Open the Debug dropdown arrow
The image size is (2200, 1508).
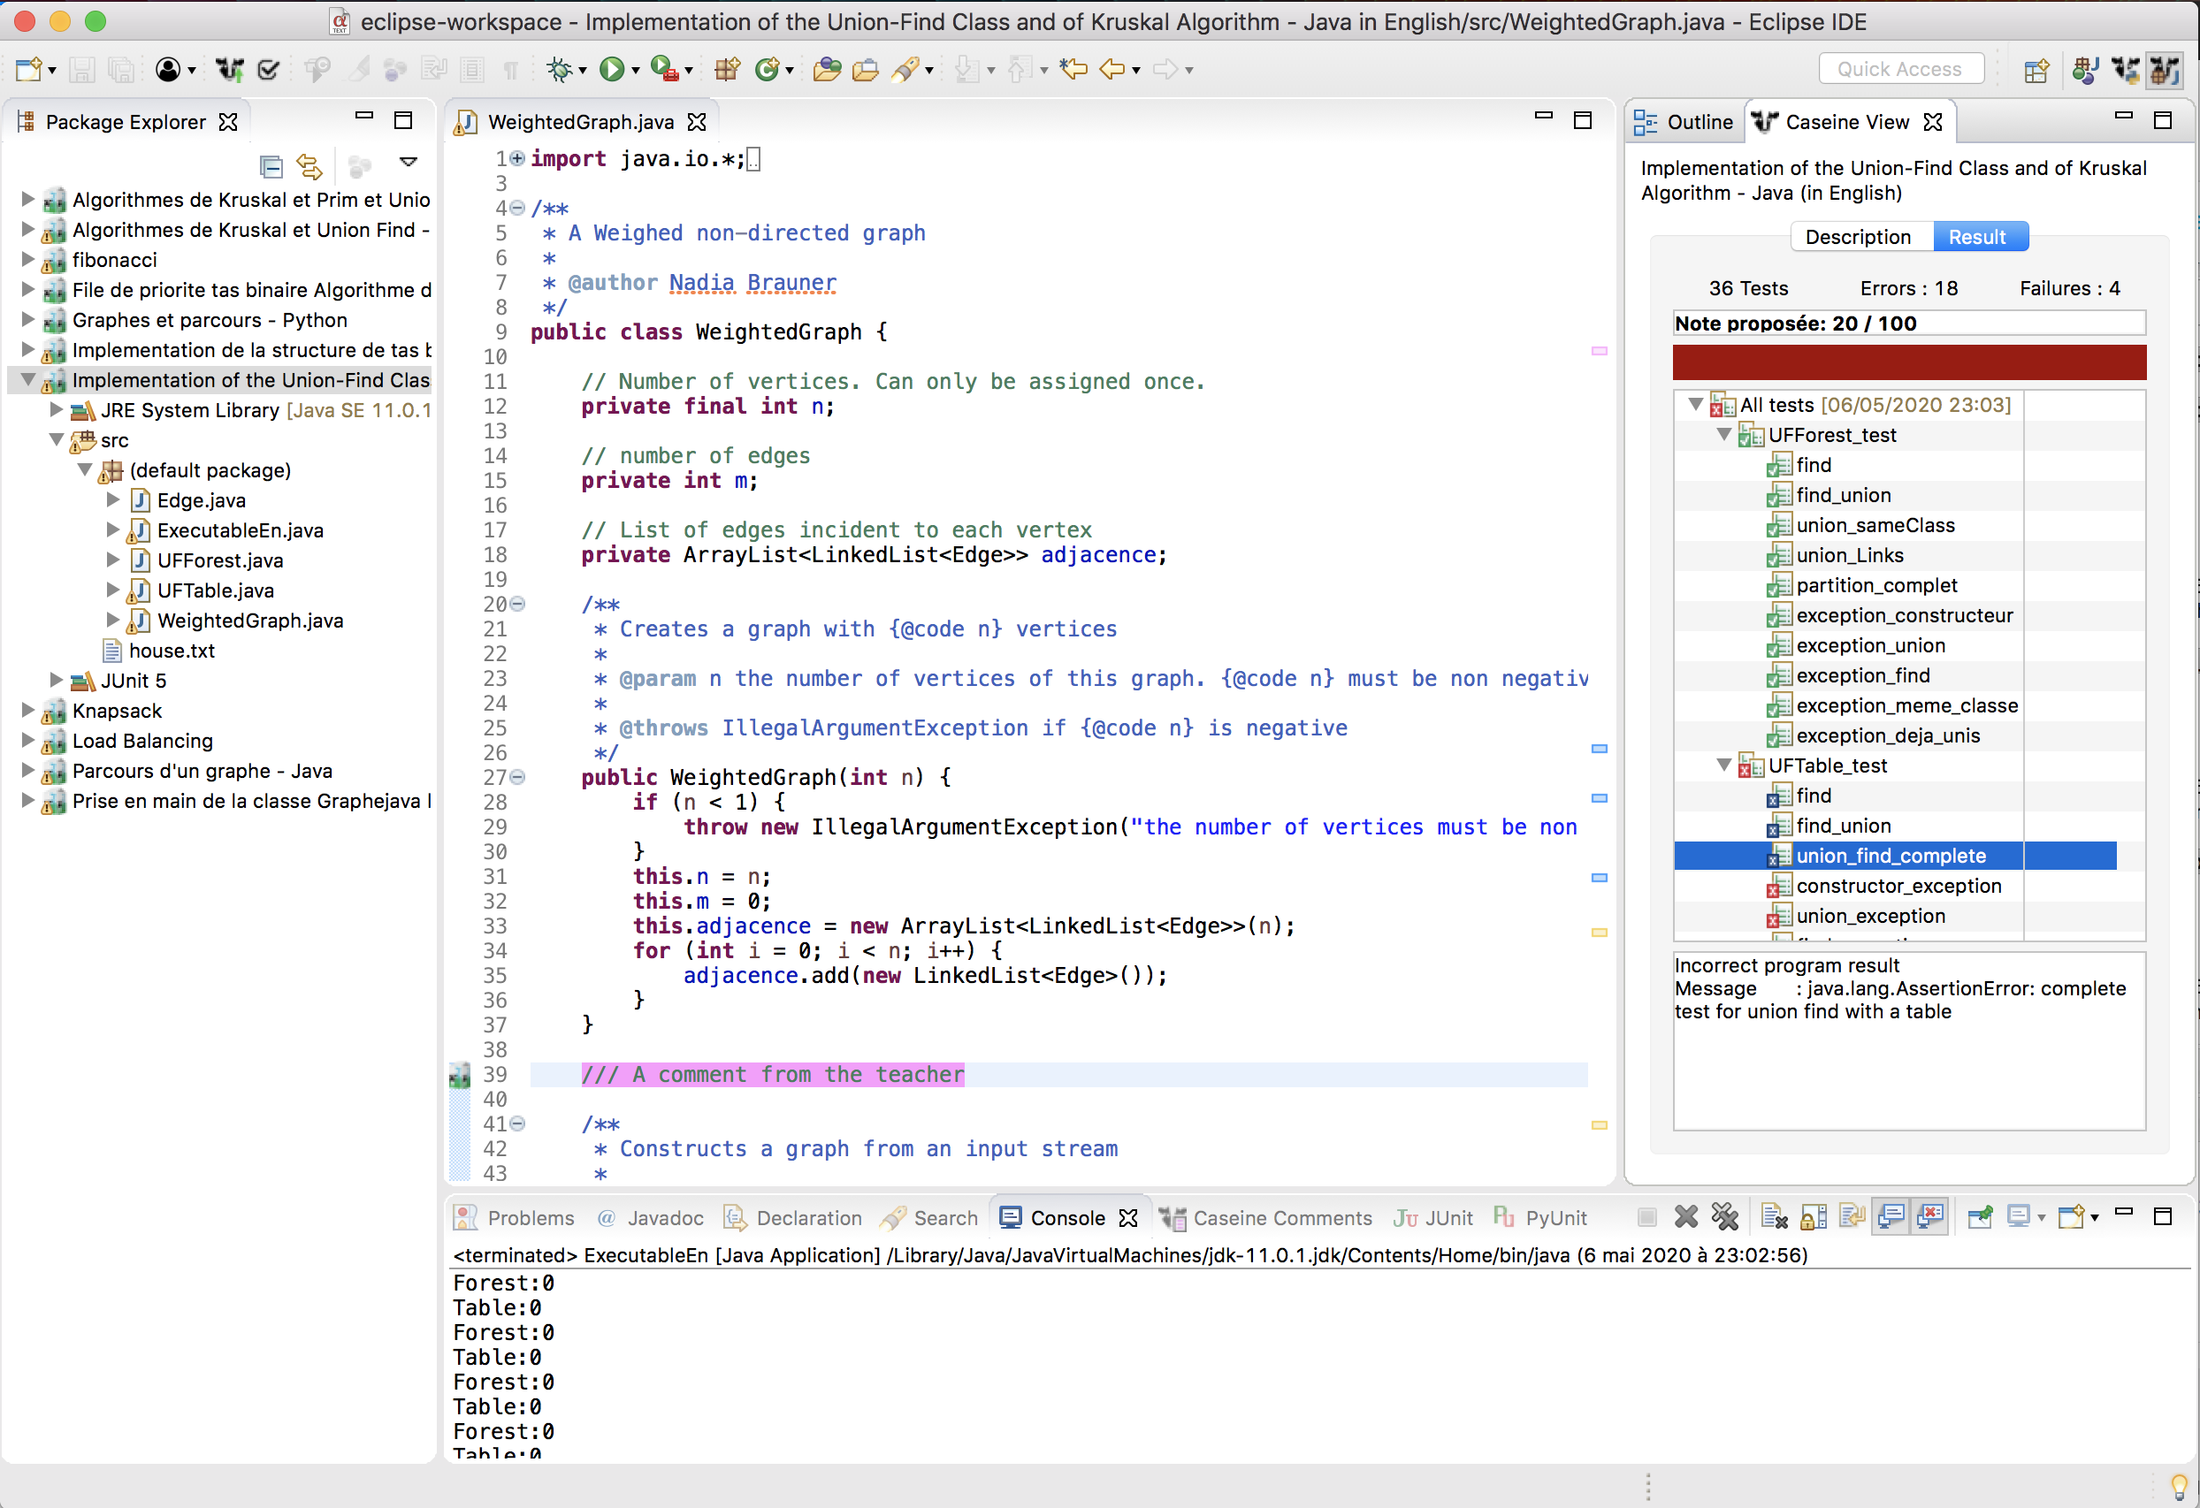click(583, 70)
